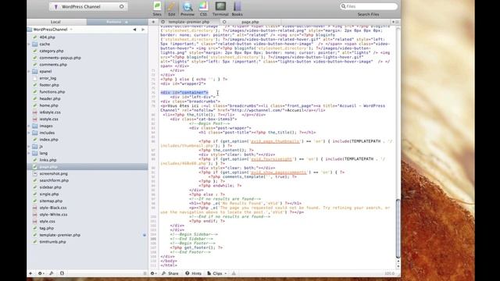Open the editor gear menu in bottom bar
500x281 pixels.
153,273
